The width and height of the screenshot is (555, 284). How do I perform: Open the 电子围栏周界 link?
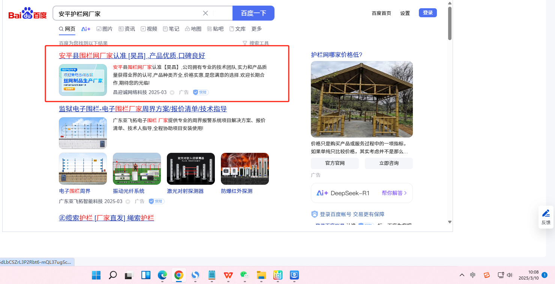pyautogui.click(x=75, y=191)
